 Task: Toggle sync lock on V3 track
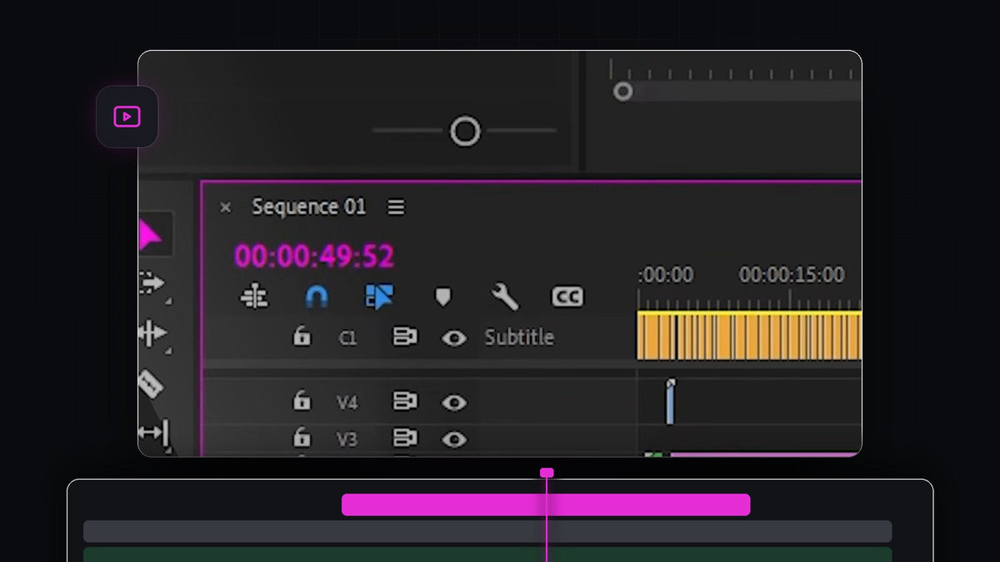(404, 438)
